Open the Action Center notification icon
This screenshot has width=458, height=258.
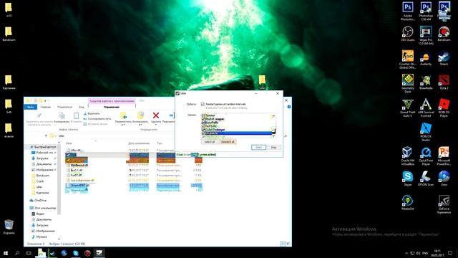pyautogui.click(x=450, y=253)
